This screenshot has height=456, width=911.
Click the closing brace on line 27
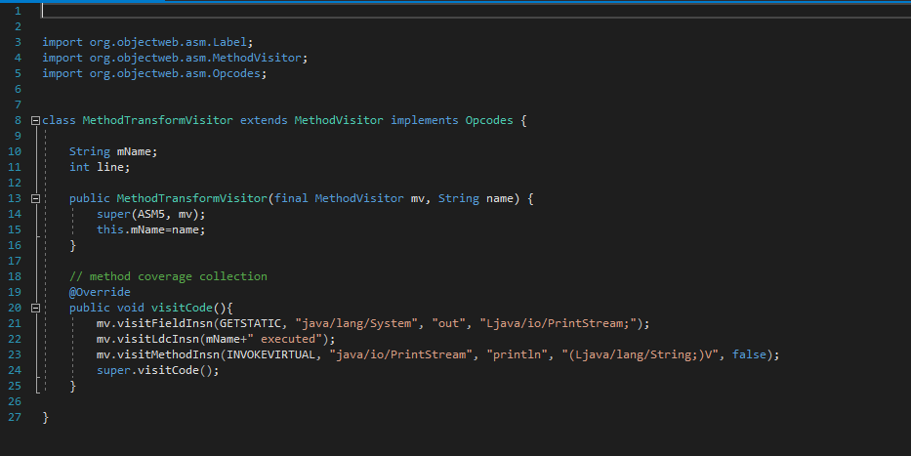tap(45, 417)
